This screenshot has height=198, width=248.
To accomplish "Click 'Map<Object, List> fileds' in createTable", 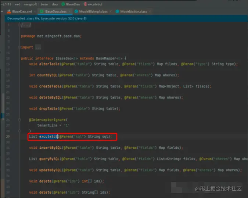I will (183, 86).
